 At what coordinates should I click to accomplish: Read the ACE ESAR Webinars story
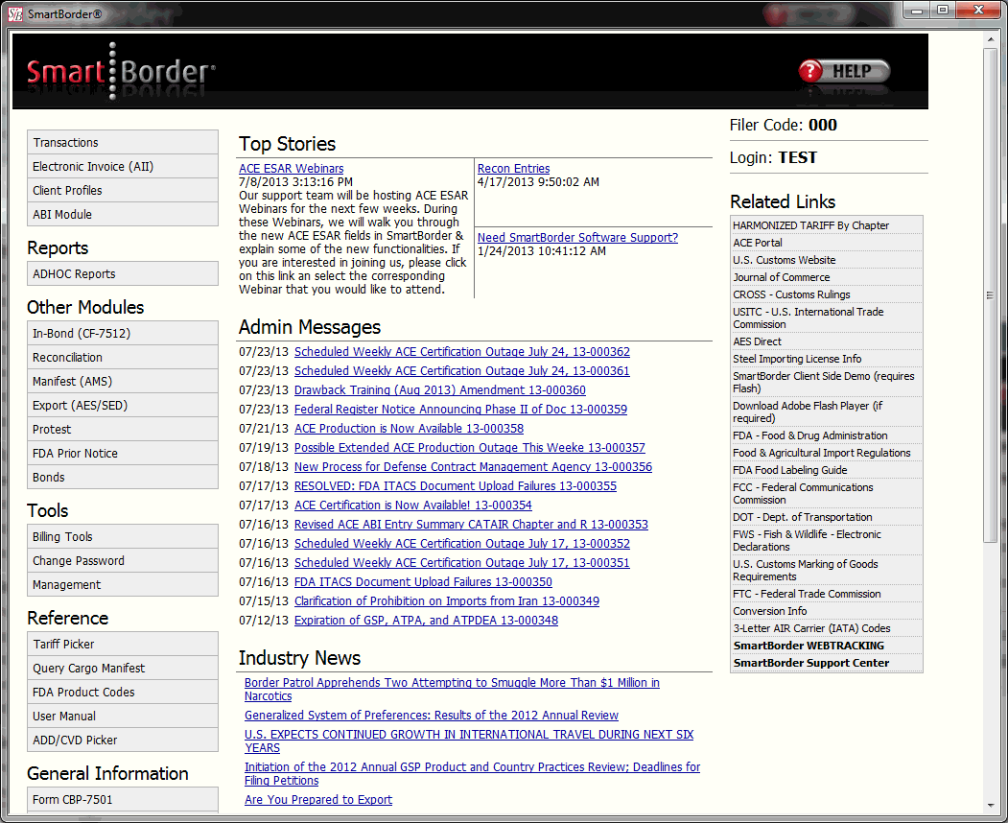[291, 168]
